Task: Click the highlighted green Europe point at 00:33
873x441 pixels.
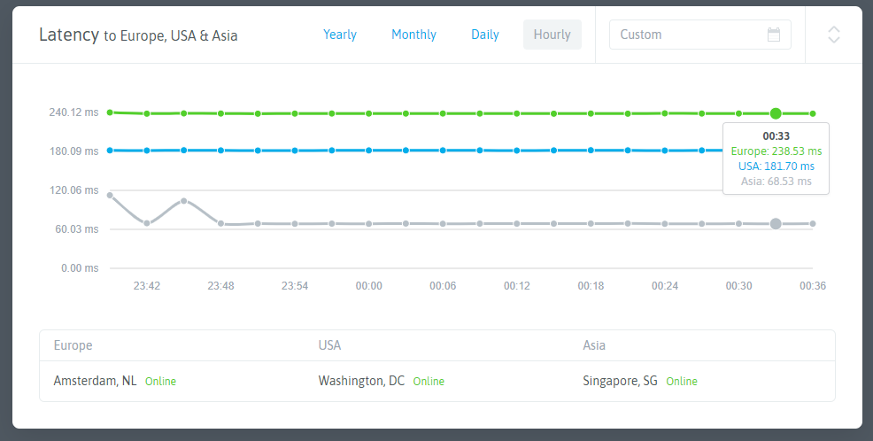Action: click(x=776, y=113)
